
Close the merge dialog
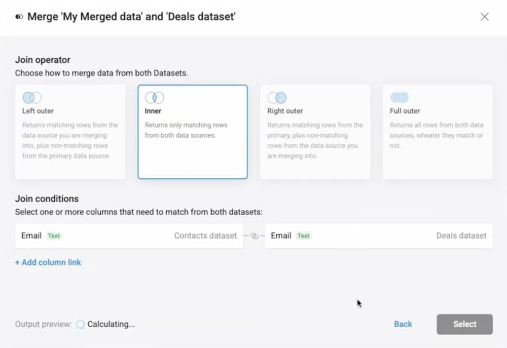pos(484,16)
